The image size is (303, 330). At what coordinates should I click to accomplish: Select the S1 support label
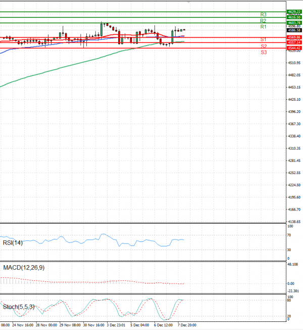(263, 39)
